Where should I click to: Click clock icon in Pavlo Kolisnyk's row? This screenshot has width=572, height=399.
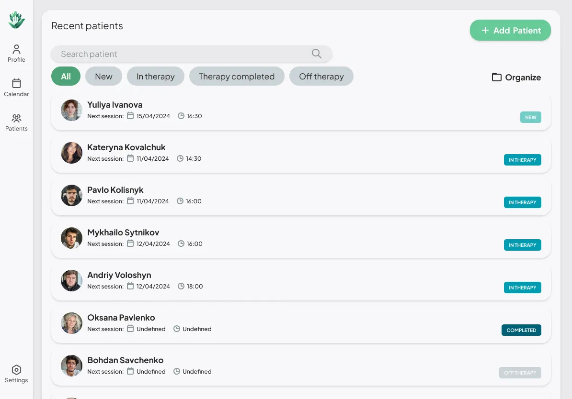pyautogui.click(x=180, y=201)
